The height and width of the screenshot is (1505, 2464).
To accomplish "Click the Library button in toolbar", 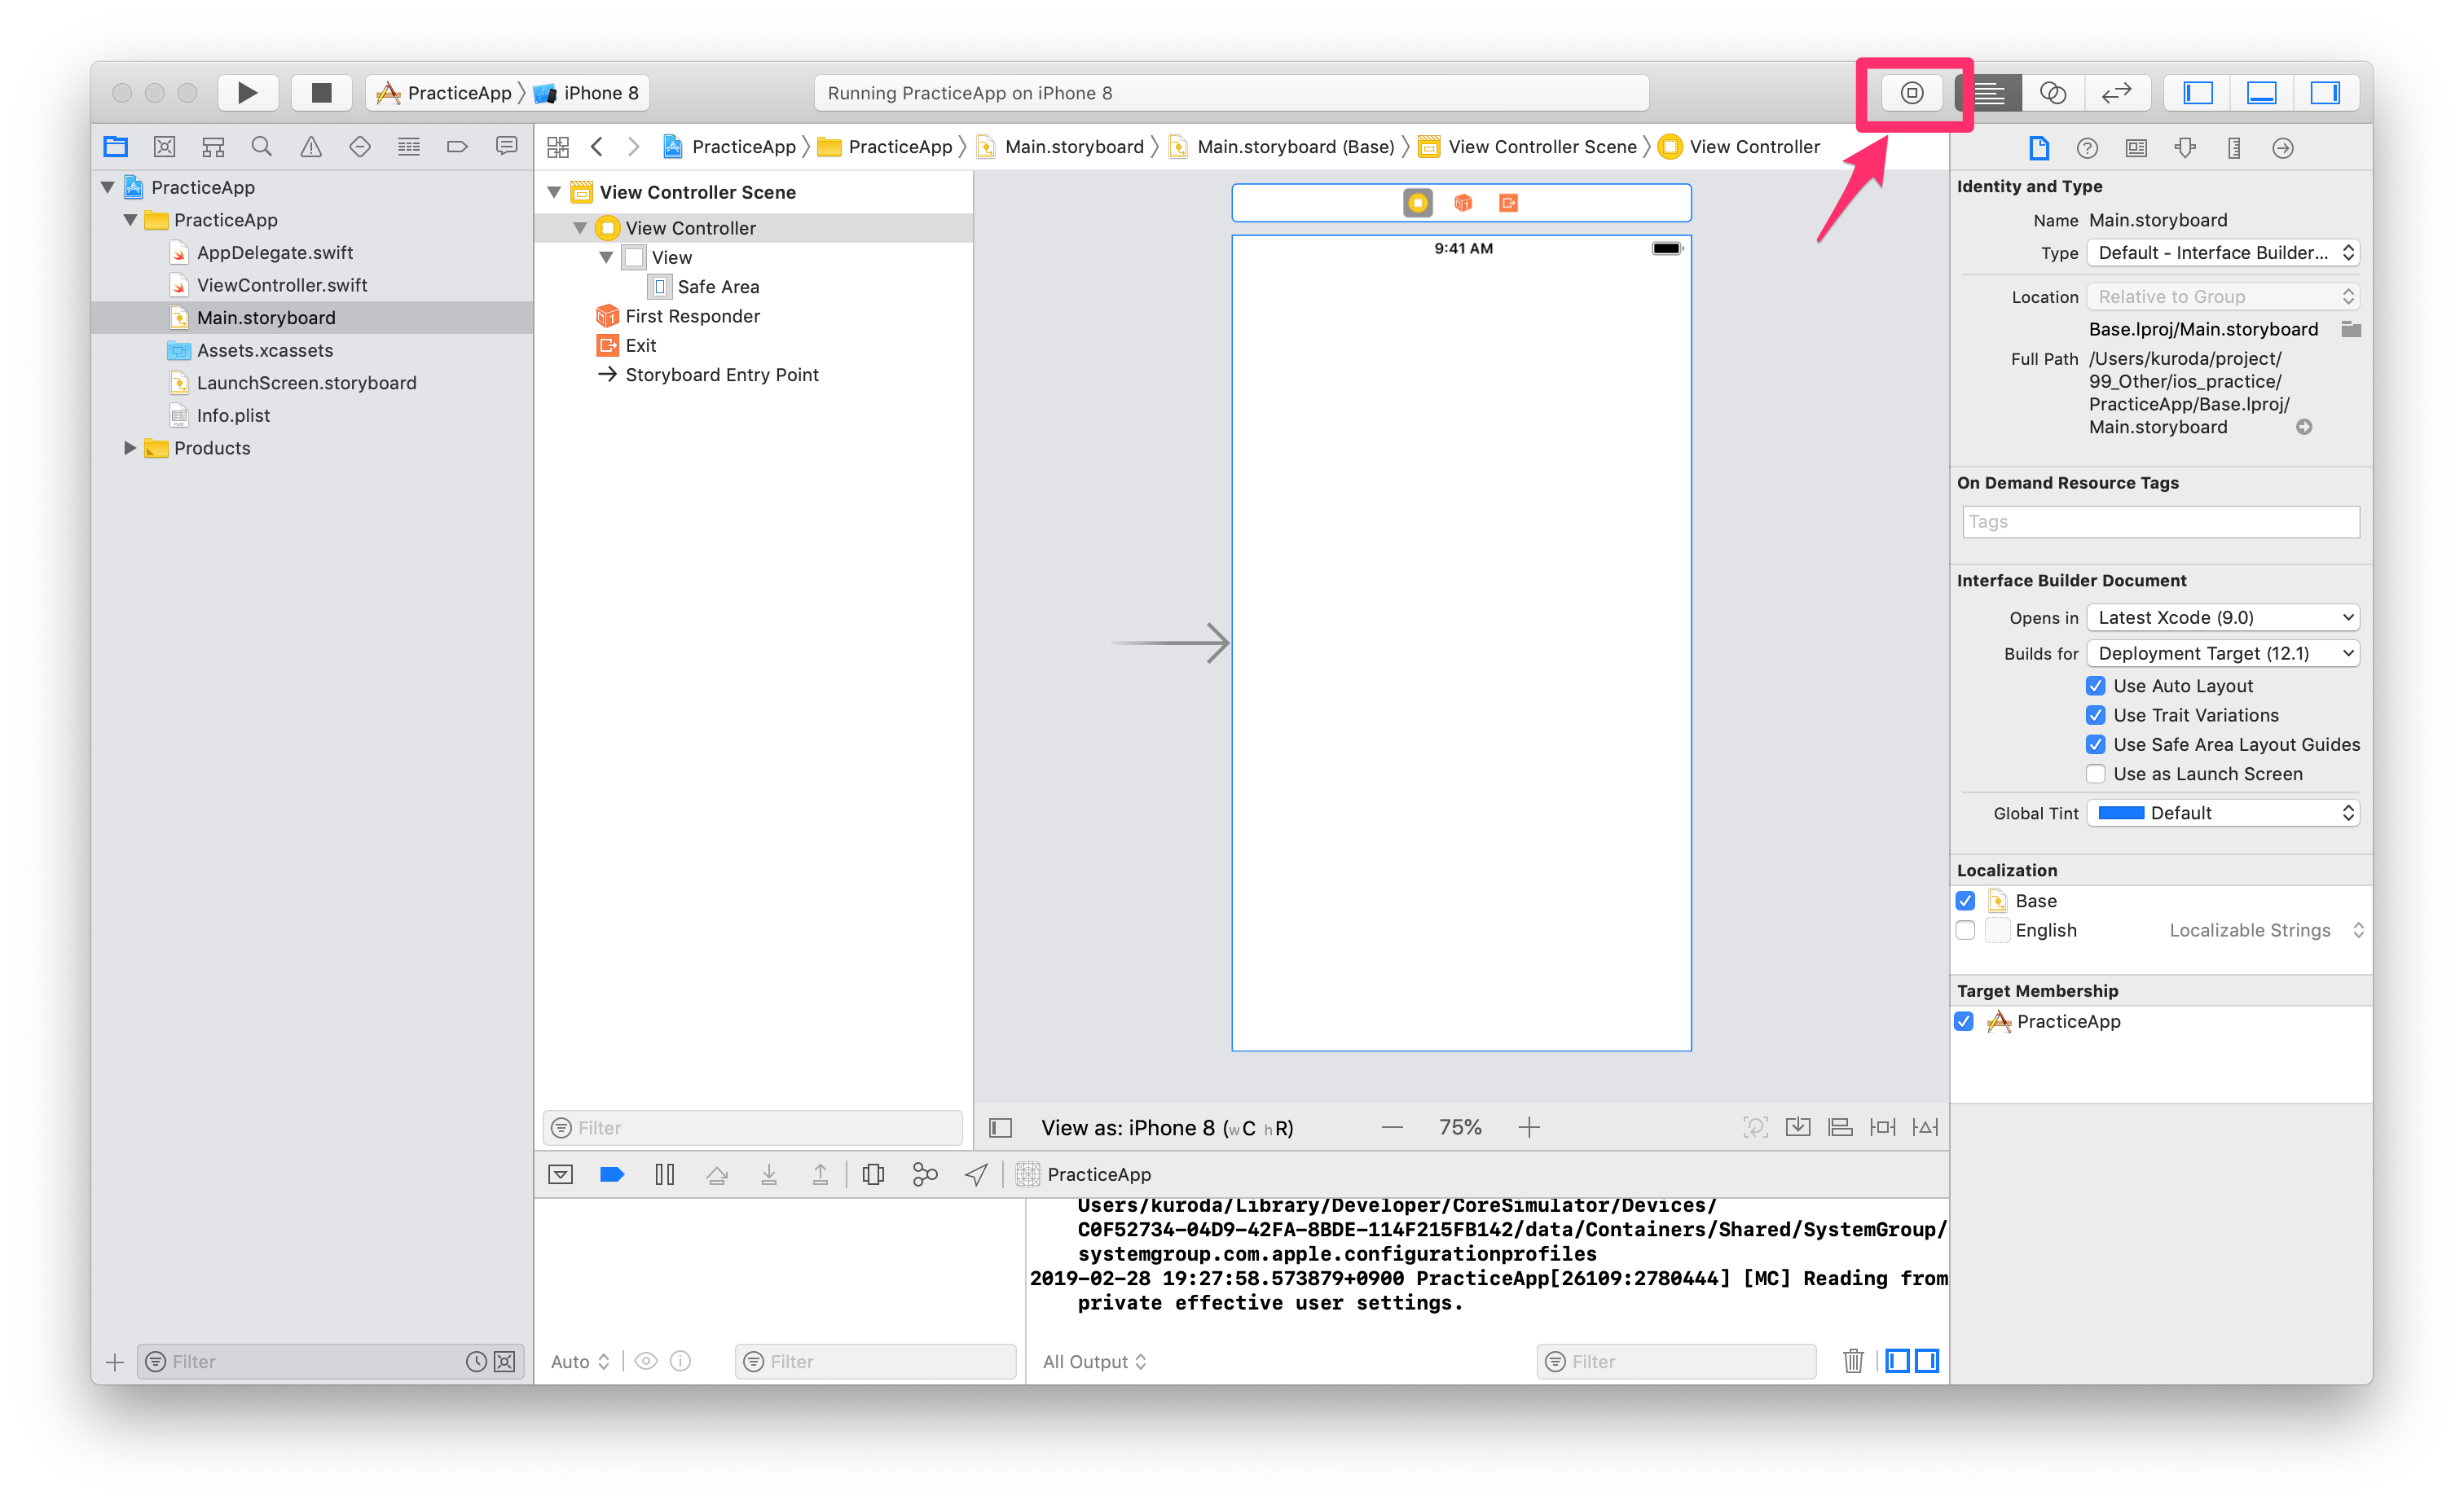I will pos(1911,93).
